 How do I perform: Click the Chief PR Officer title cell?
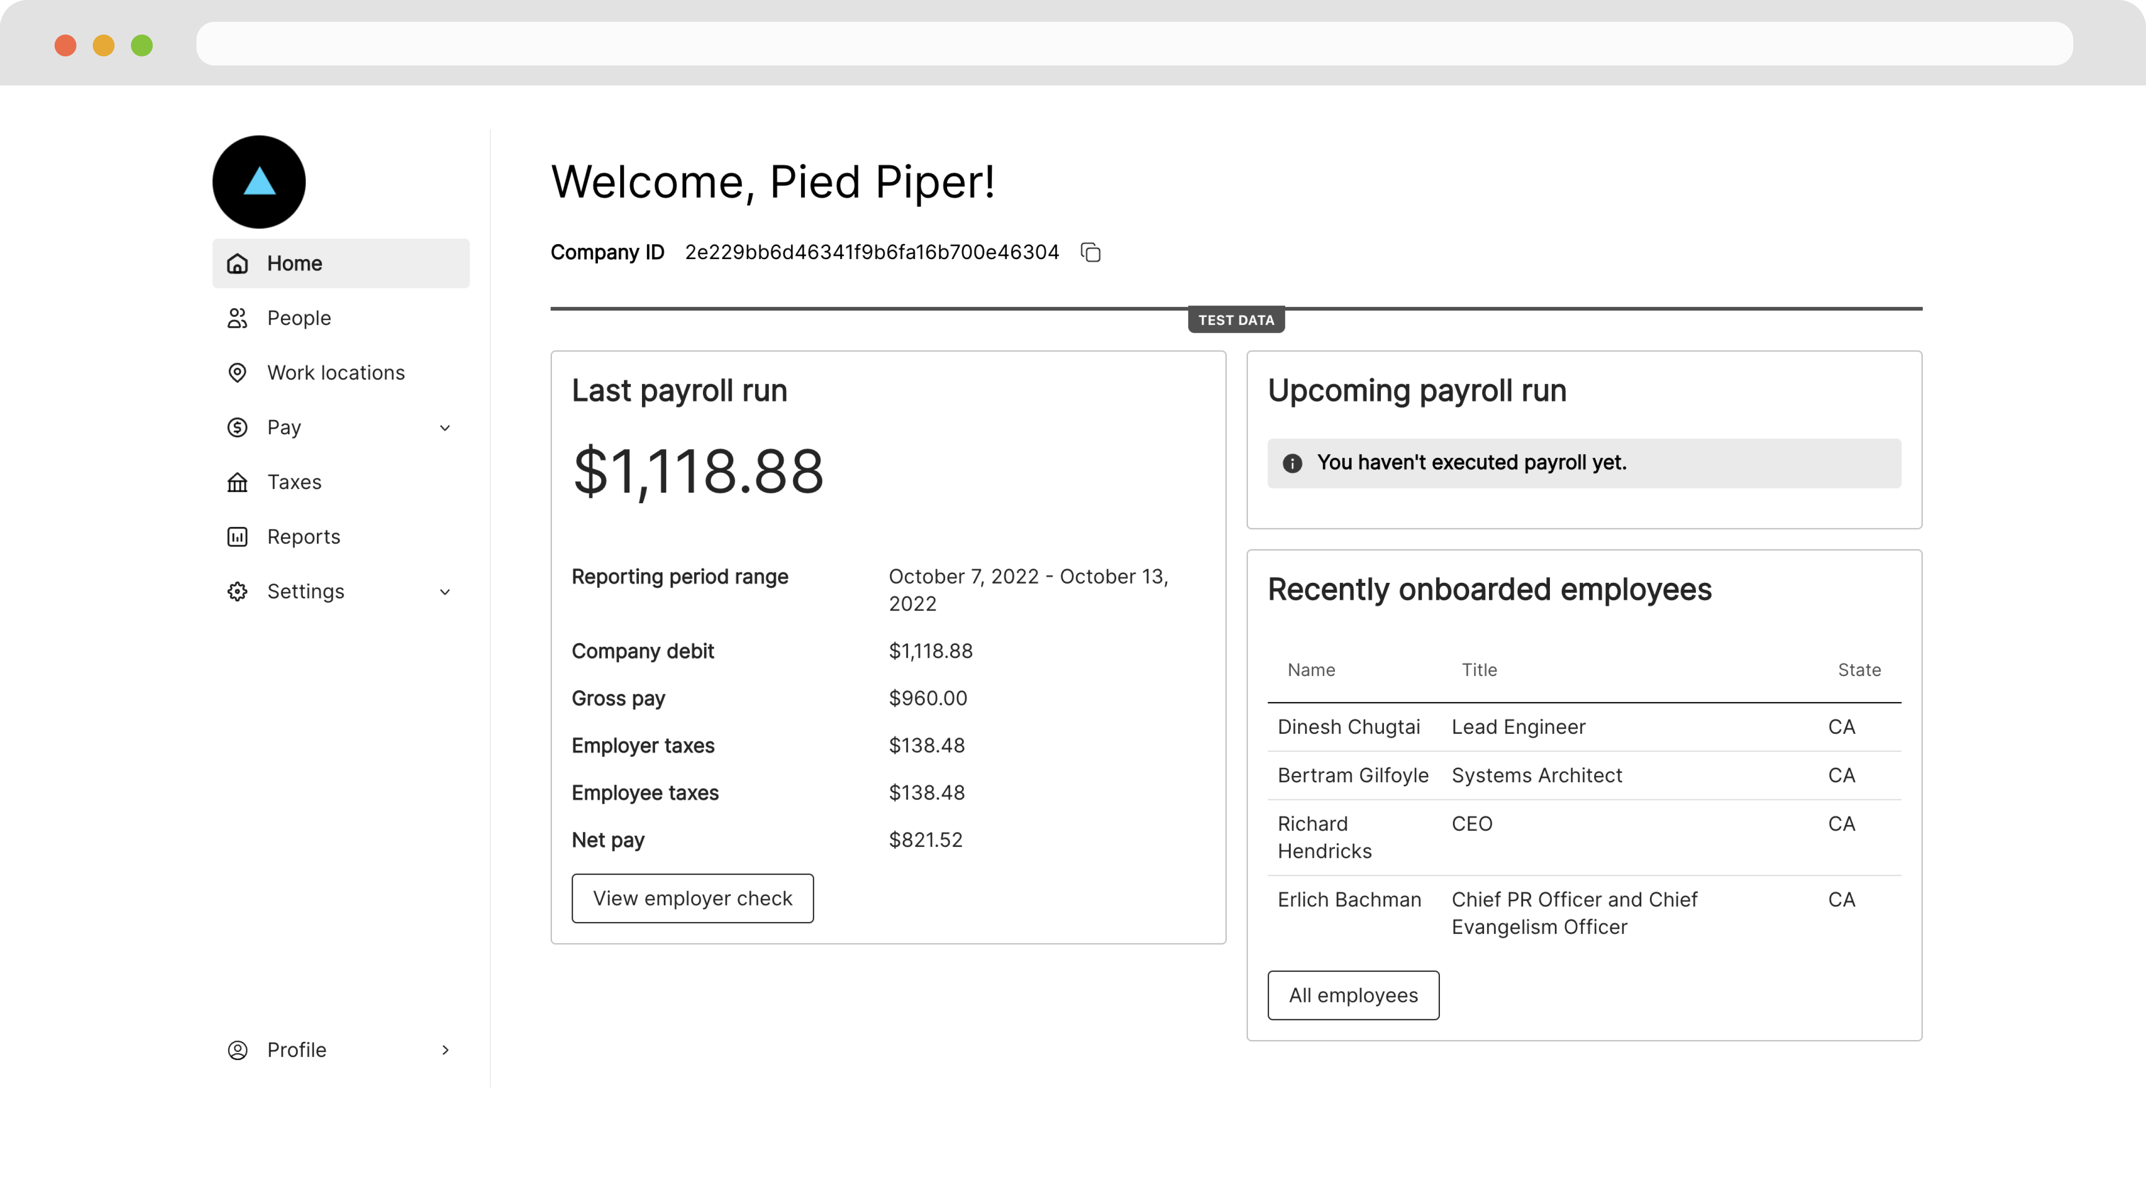click(1574, 913)
